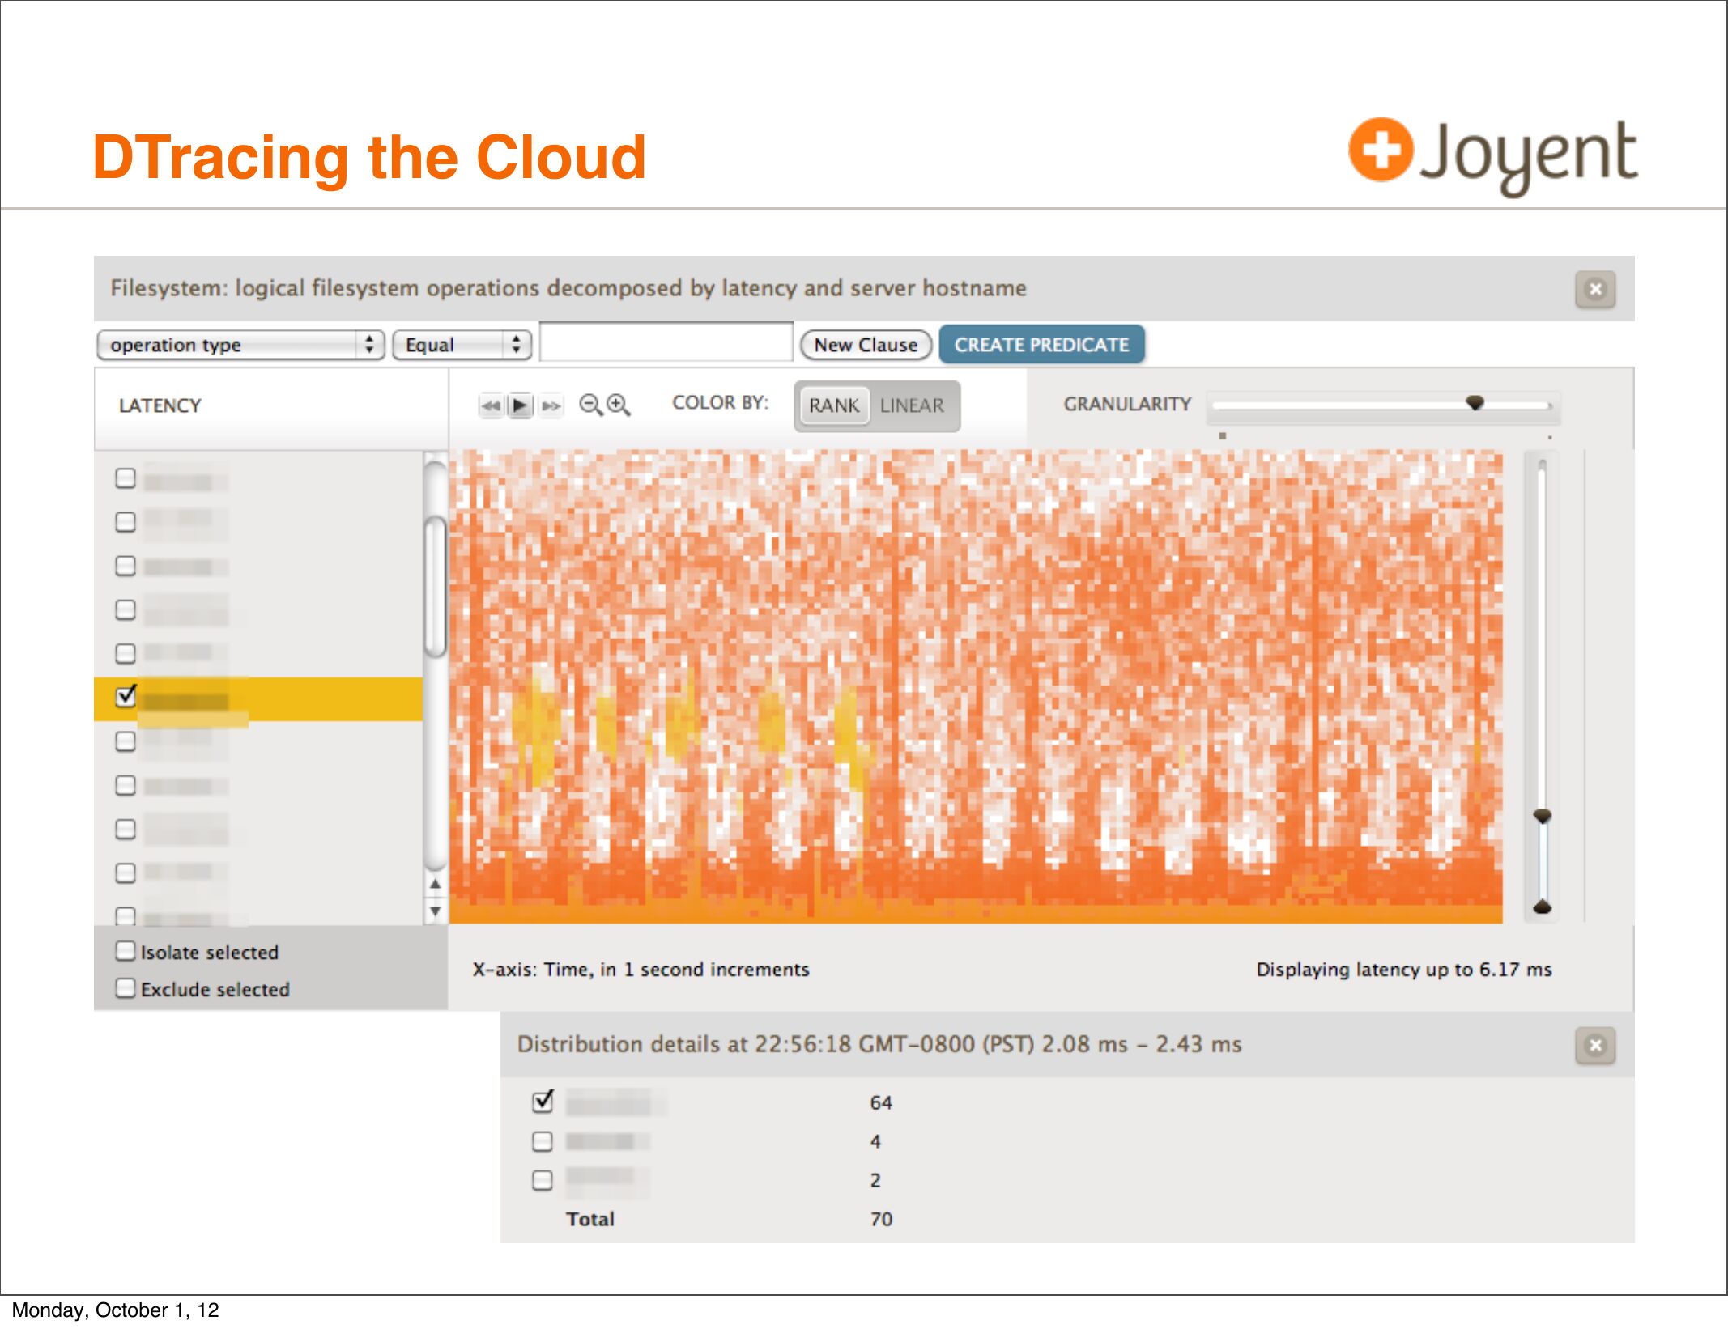Uncheck the hostname with 64 operations
The image size is (1728, 1329).
click(543, 1102)
